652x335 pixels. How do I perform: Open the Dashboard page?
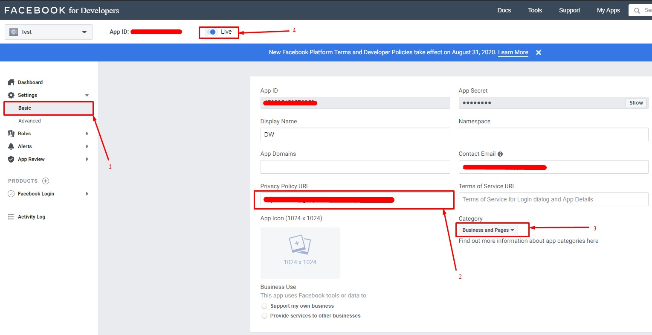(x=30, y=82)
